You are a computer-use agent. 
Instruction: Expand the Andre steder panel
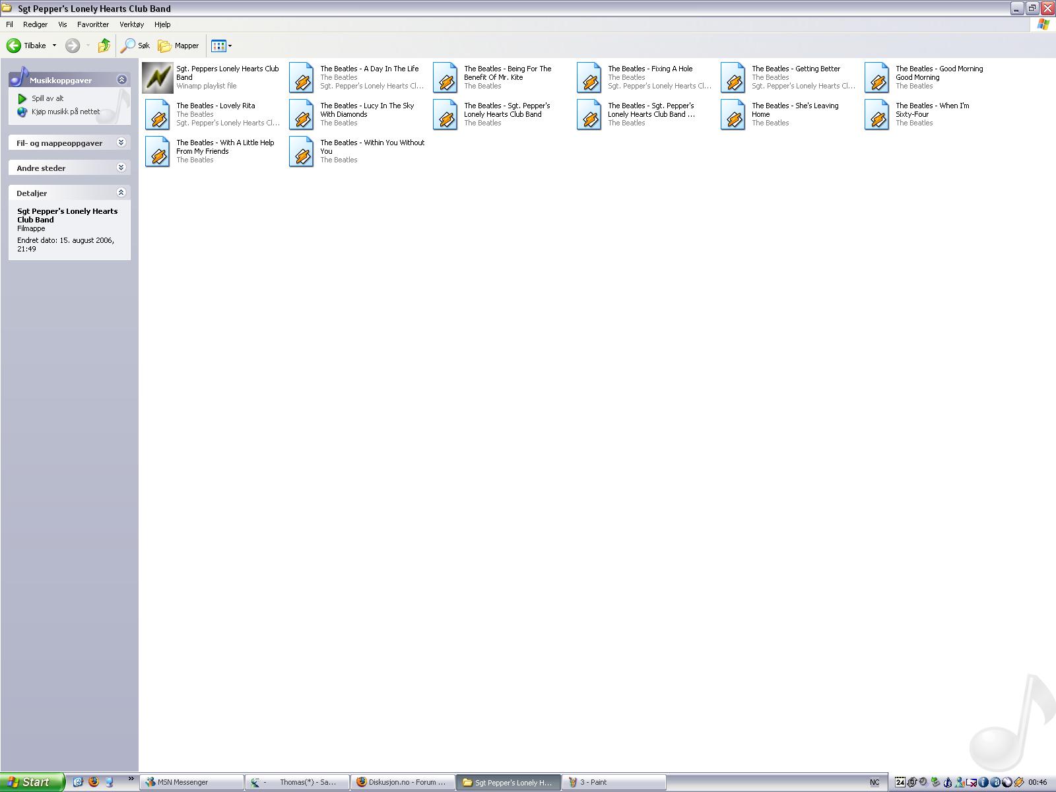point(121,168)
